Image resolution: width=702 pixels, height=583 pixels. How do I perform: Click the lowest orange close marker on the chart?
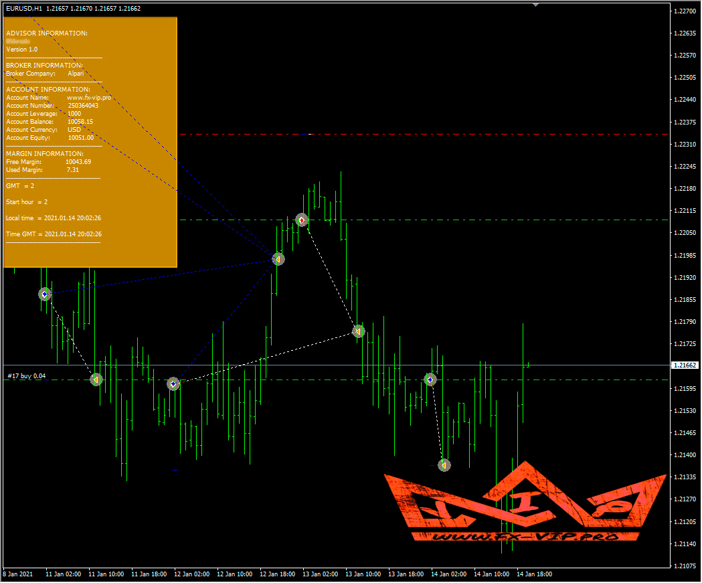[x=444, y=465]
